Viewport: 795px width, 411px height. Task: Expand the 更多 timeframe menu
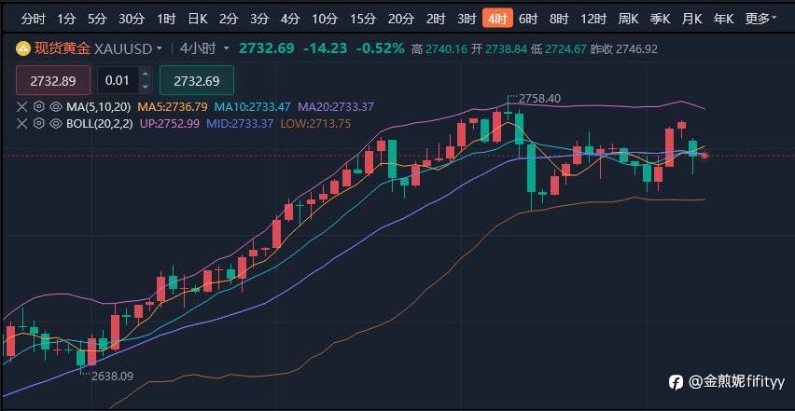(761, 20)
